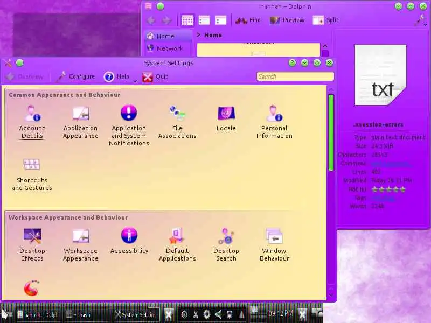Toggle Preview in Dolphin toolbar
Viewport: 431px width, 323px height.
287,20
